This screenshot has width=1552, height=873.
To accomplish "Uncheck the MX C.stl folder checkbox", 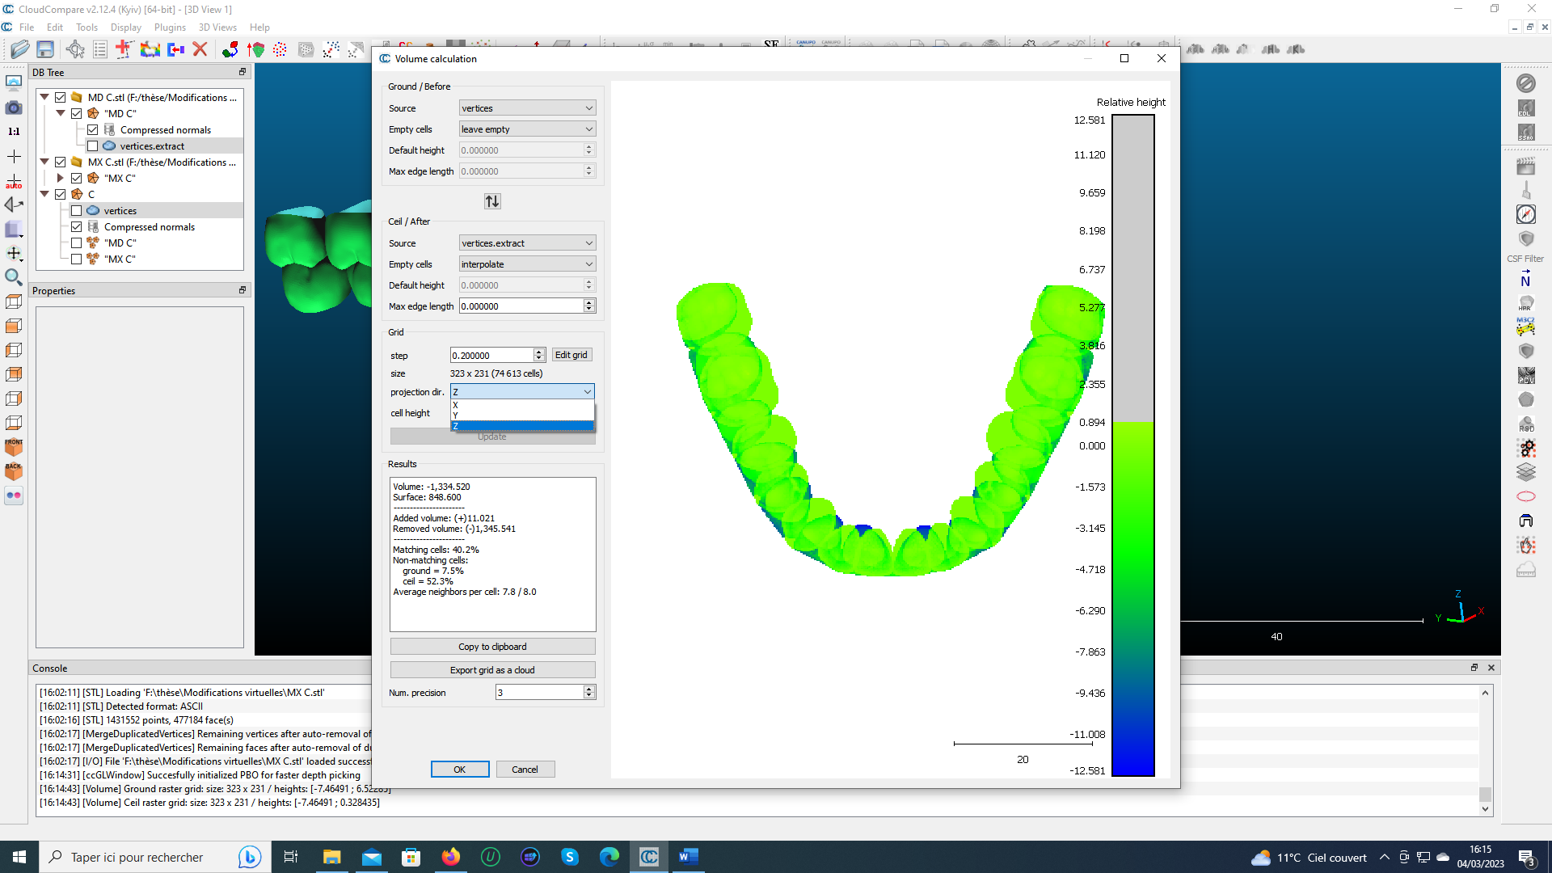I will (61, 162).
